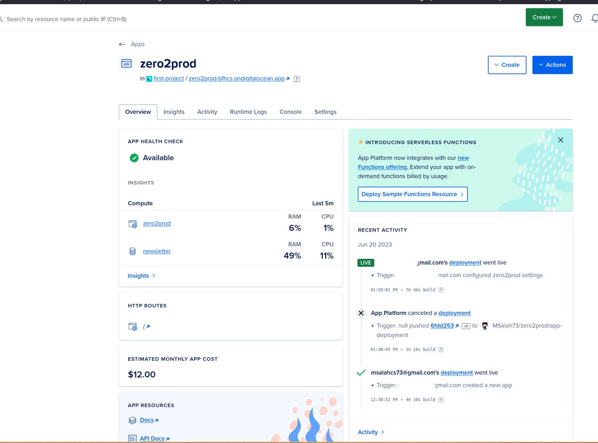Open the first-project link

point(169,79)
